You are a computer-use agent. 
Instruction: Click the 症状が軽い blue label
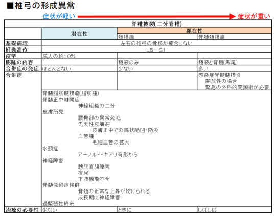click(x=59, y=16)
